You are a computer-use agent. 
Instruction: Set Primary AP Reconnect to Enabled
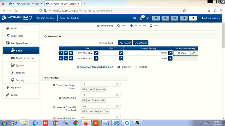tap(136, 67)
